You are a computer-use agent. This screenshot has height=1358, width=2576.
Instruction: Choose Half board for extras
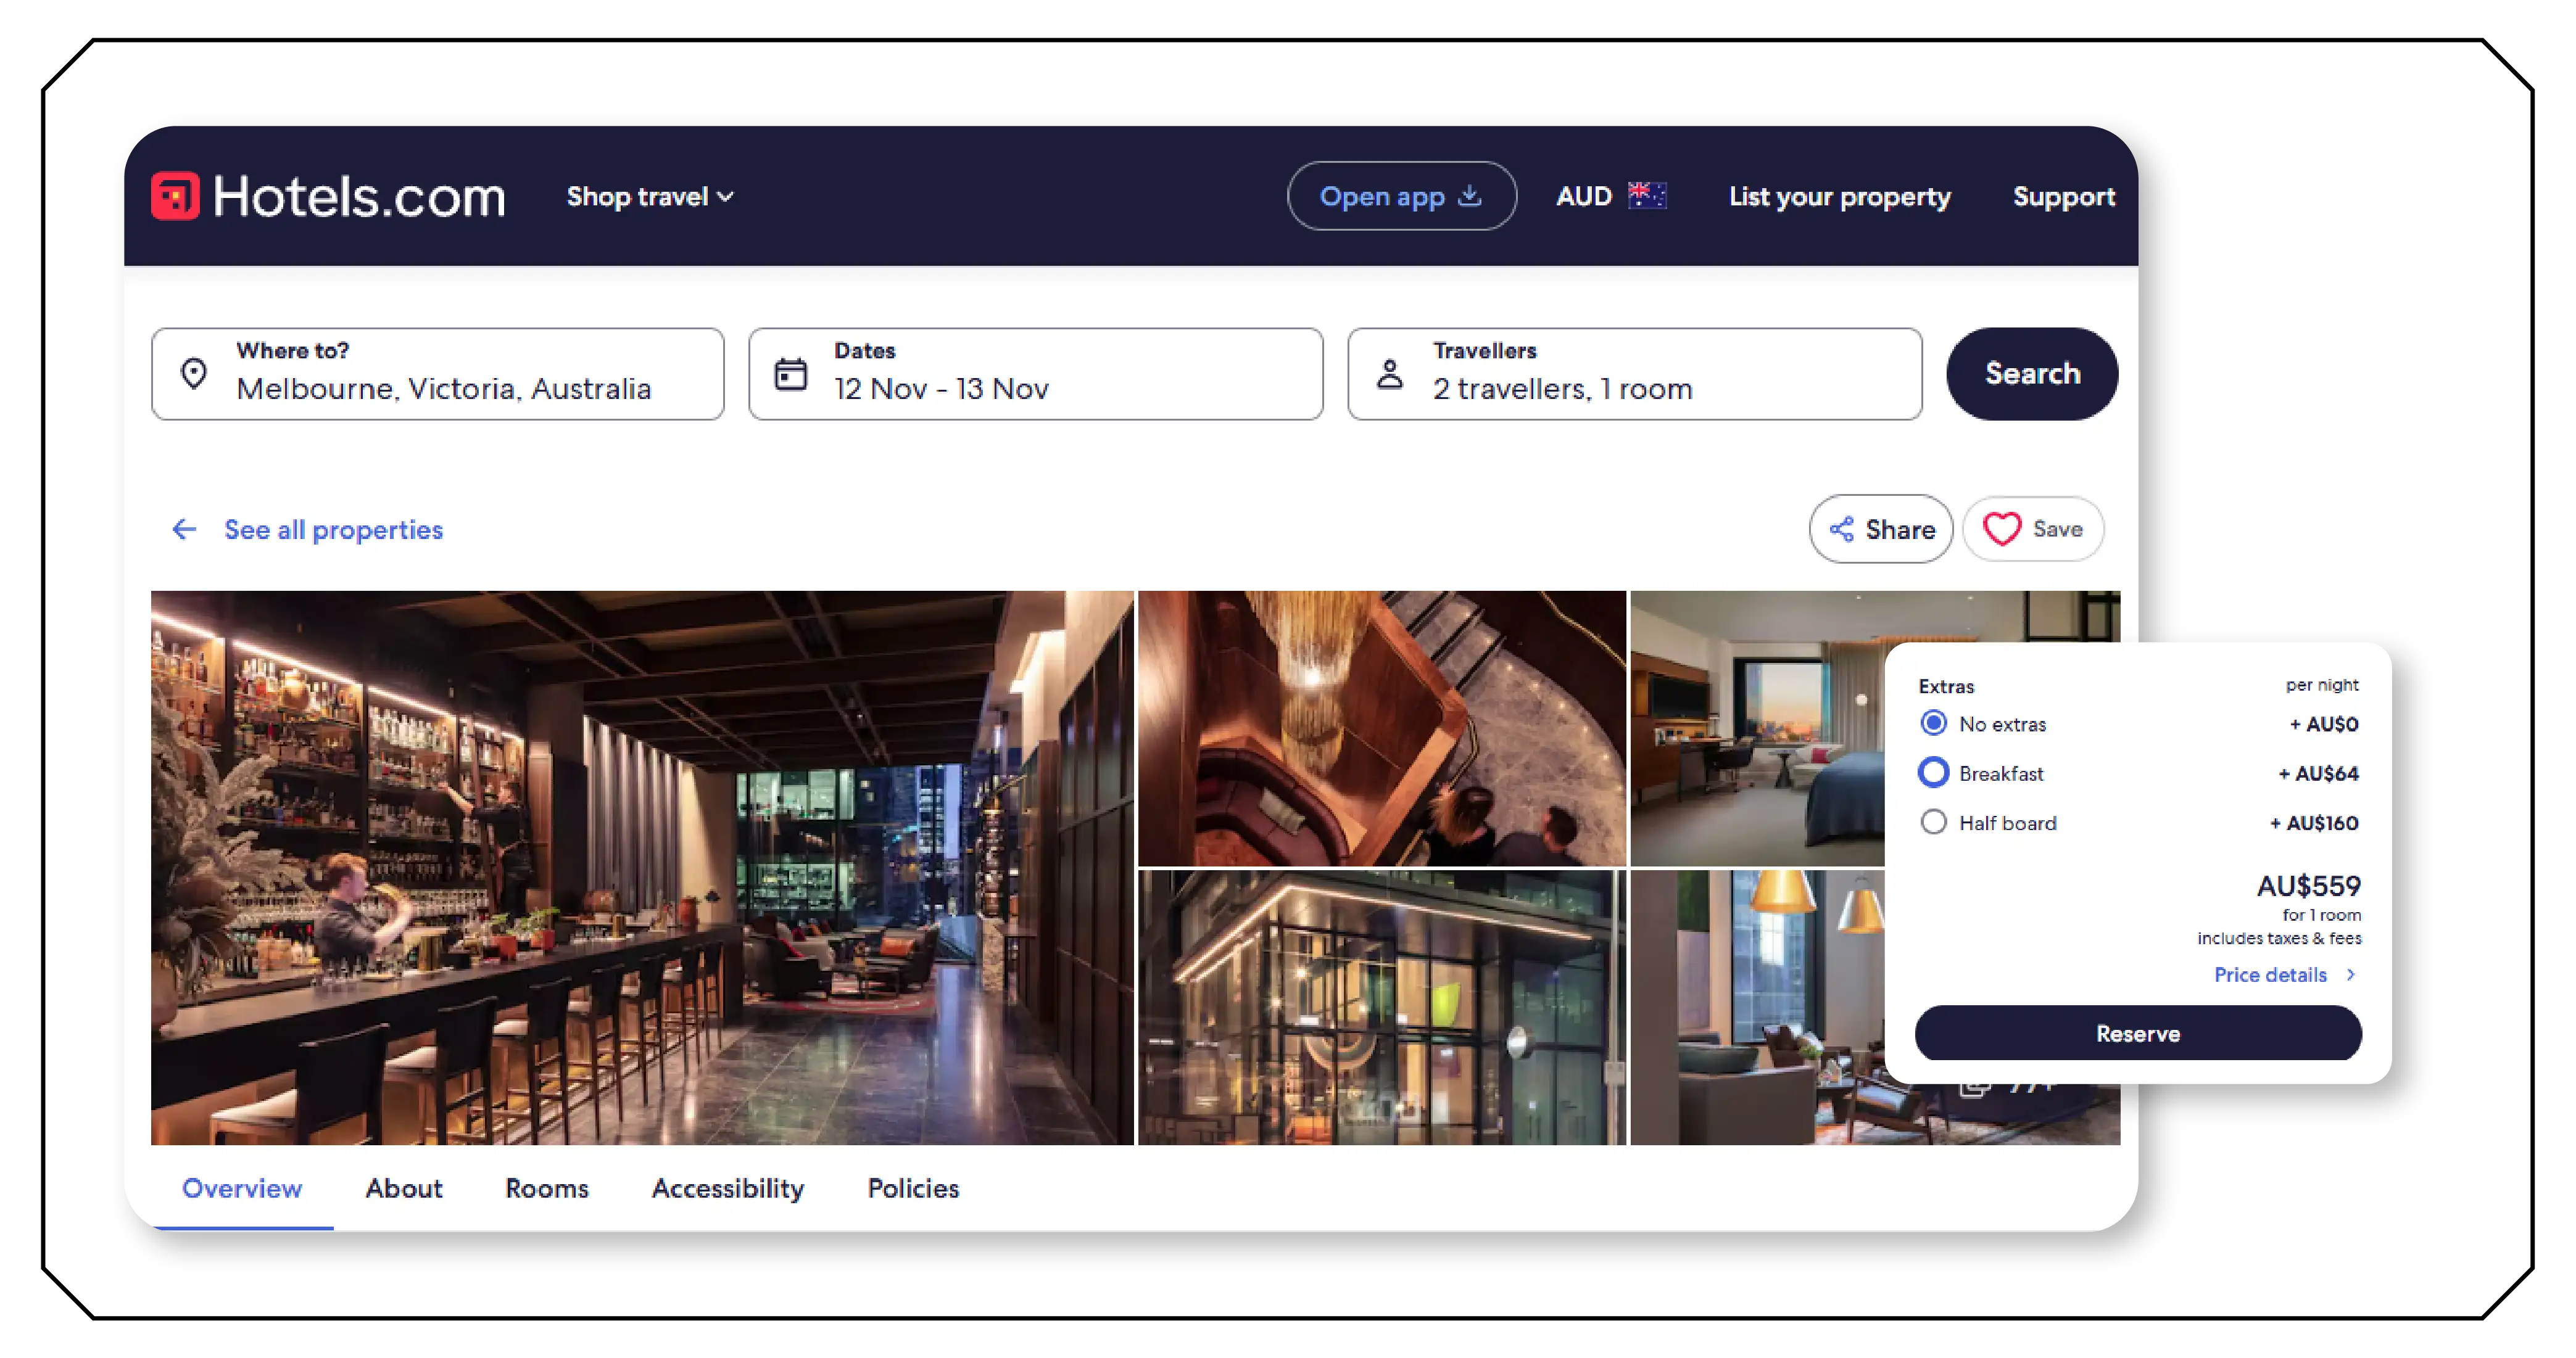pos(1933,821)
